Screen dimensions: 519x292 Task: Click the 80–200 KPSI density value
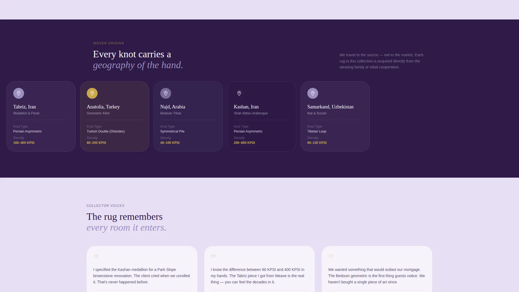click(97, 143)
